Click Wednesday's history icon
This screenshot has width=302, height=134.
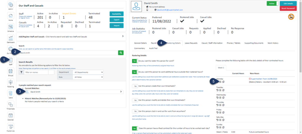click(217, 98)
